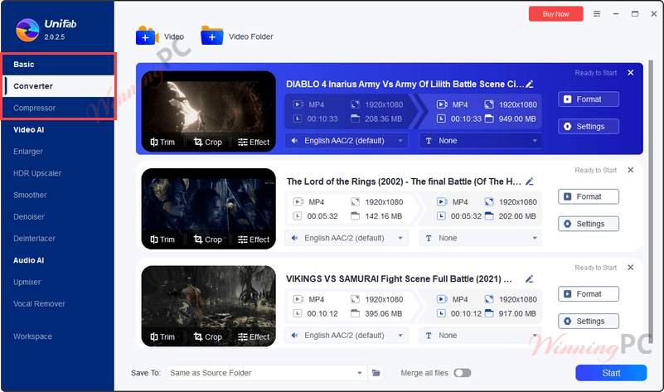This screenshot has height=392, width=664.
Task: Expand subtitle None dropdown for DIABLO 4
Action: tap(481, 141)
